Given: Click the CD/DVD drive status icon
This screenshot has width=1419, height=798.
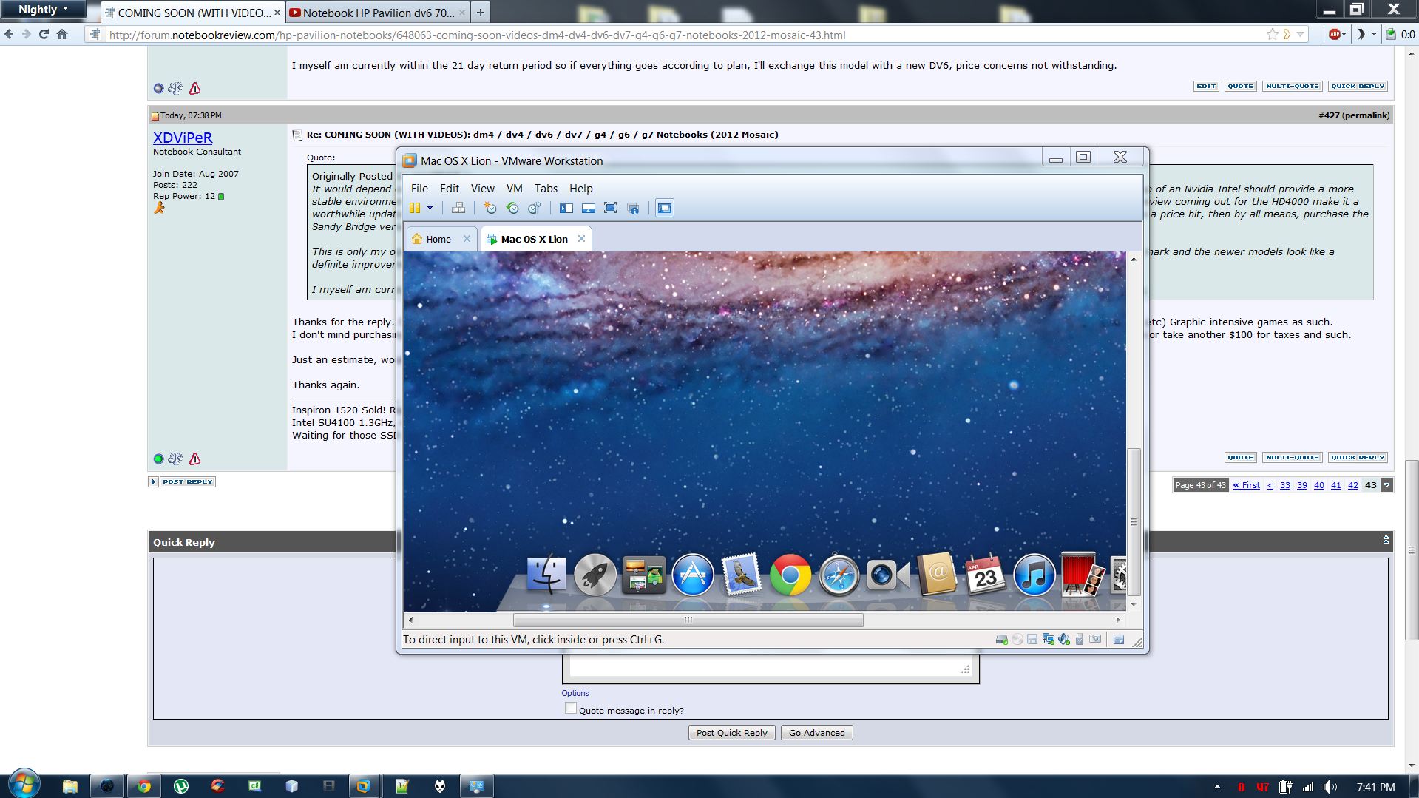Looking at the screenshot, I should 1017,640.
